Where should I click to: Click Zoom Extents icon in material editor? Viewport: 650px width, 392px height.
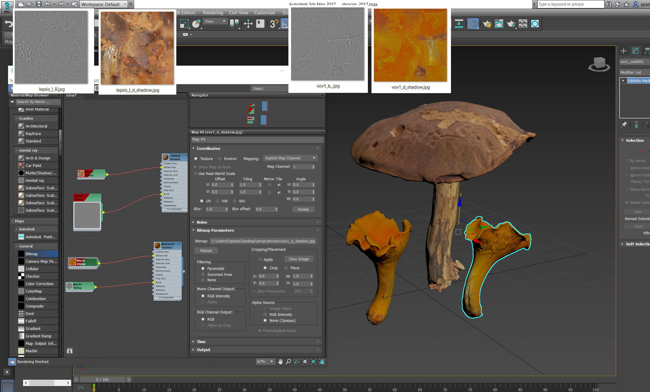305,362
